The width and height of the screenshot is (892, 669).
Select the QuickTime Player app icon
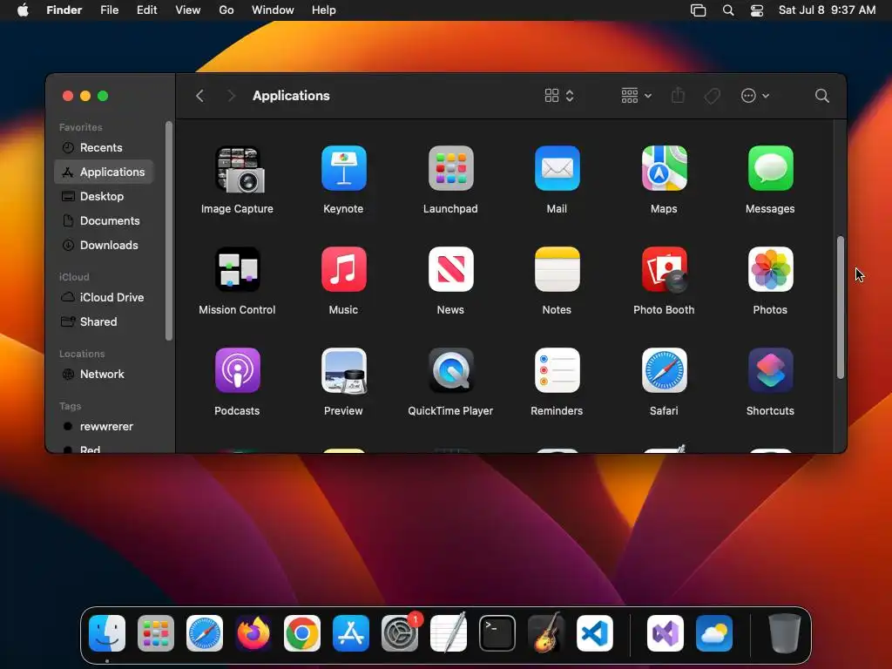(450, 370)
